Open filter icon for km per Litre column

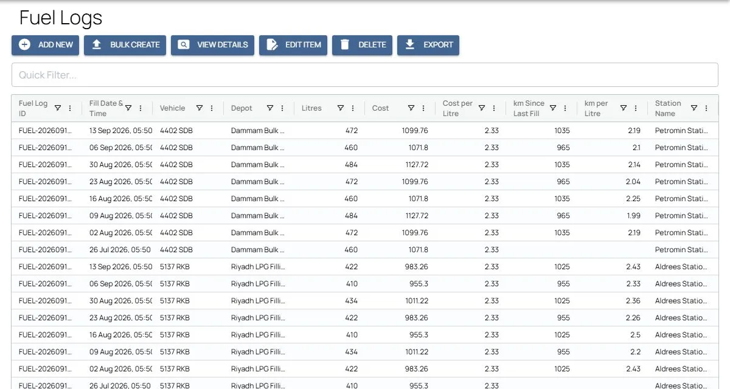tap(624, 108)
